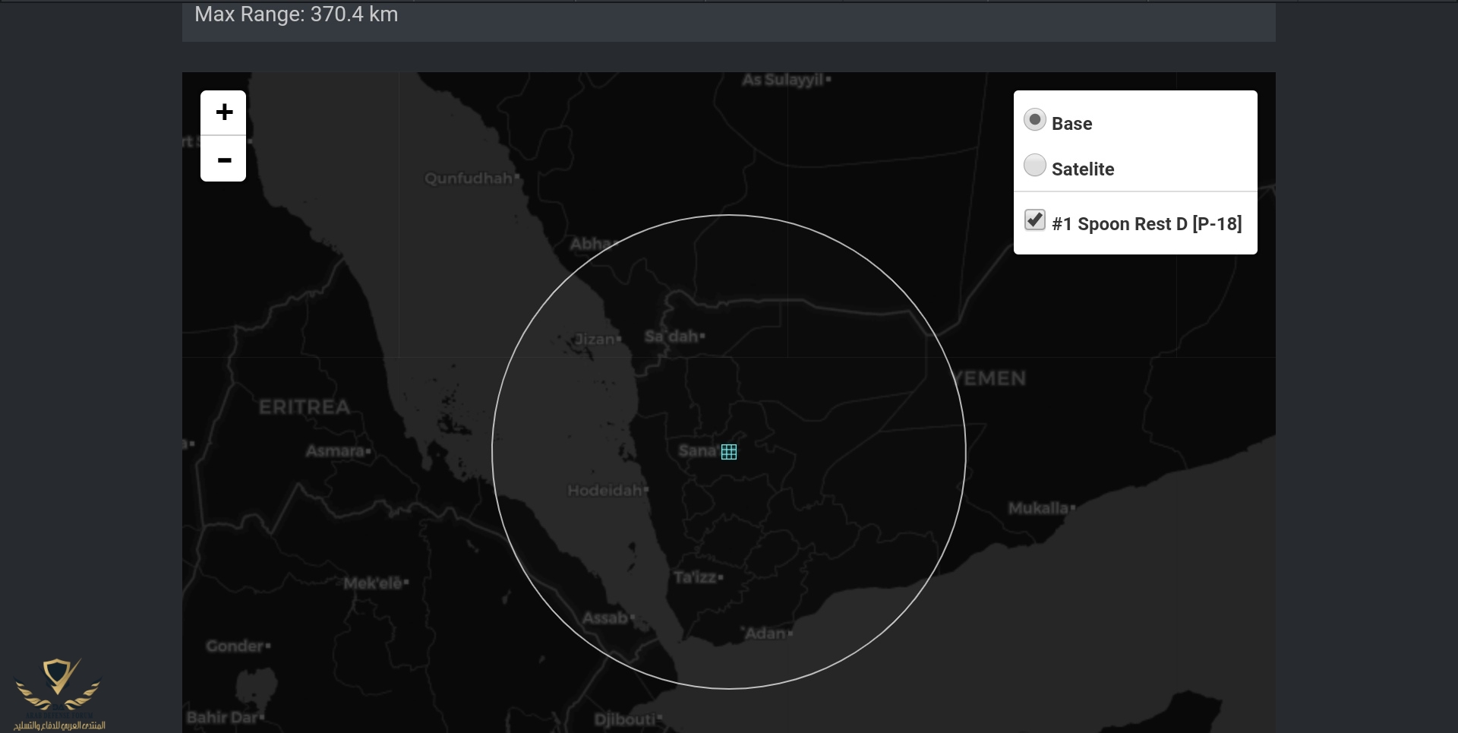Click the 'Adan city label

[765, 633]
